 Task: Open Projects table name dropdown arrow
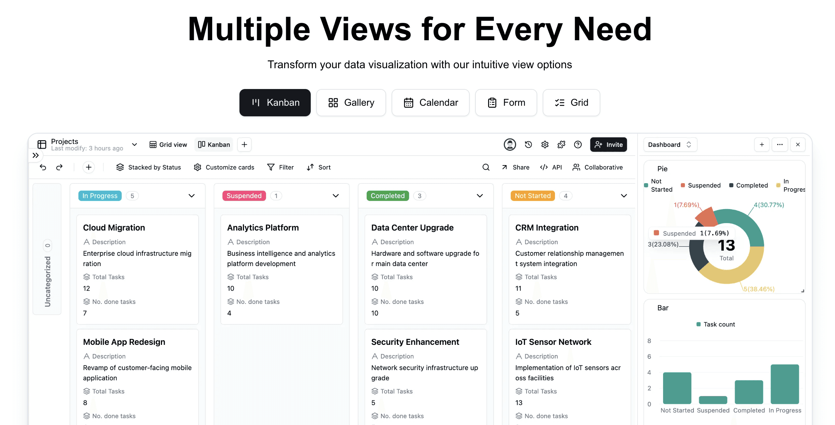tap(134, 145)
